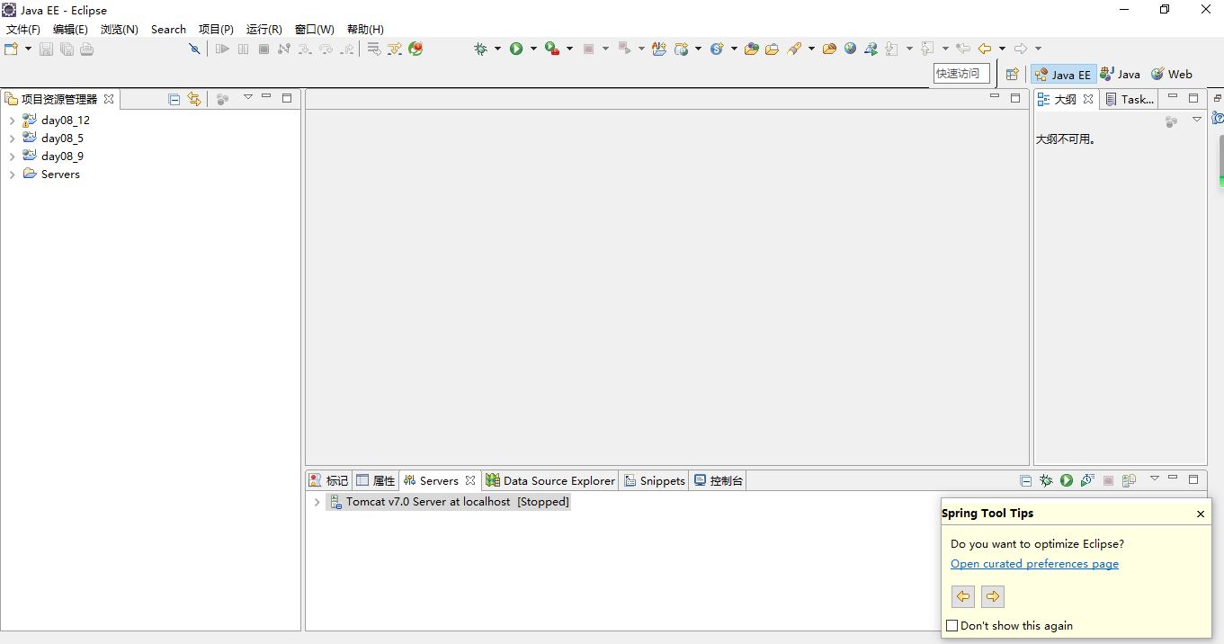Switch to the Java EE perspective
This screenshot has height=644, width=1224.
(1063, 75)
